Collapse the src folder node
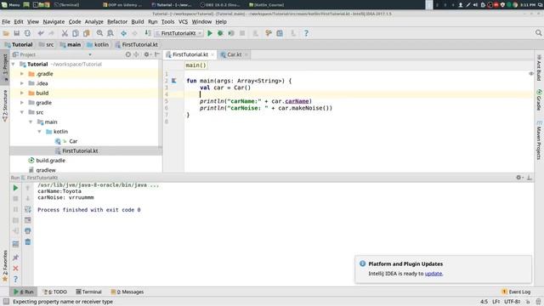The width and height of the screenshot is (544, 306). click(22, 112)
